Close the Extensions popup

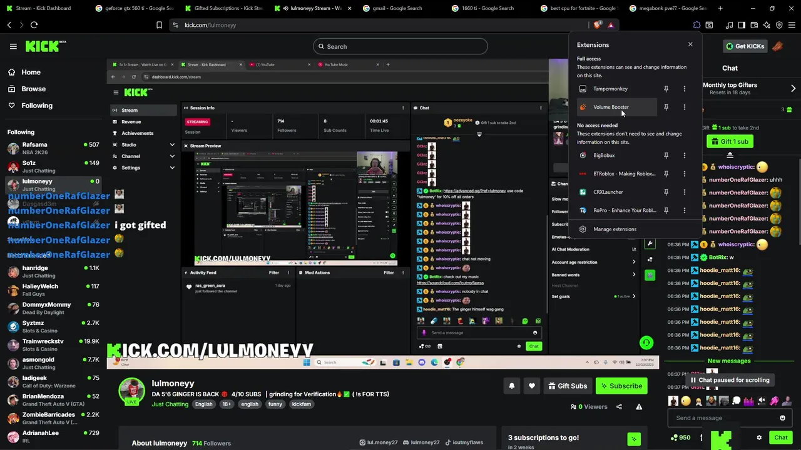690,44
